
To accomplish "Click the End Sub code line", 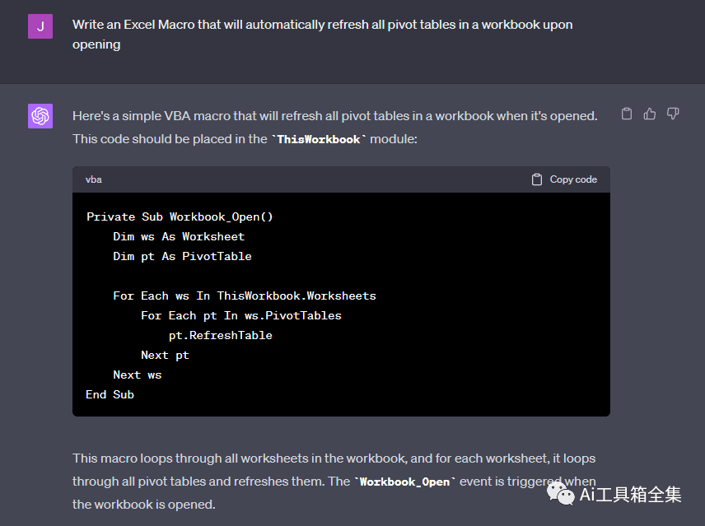I will point(110,395).
